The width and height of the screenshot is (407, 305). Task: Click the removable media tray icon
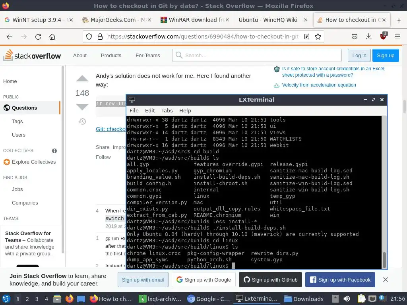coord(335,299)
